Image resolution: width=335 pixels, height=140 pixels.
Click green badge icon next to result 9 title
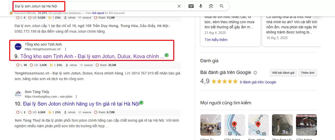pos(167,55)
